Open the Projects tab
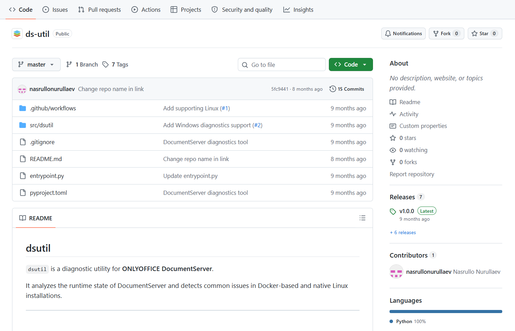Screen dimensions: 515x331 click(x=186, y=10)
